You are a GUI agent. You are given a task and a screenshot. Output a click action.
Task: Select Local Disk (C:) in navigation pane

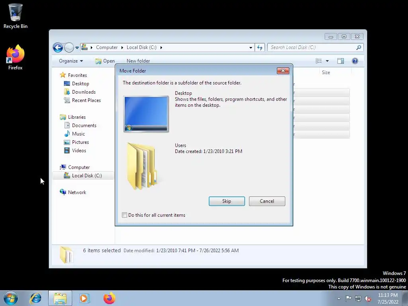pyautogui.click(x=83, y=176)
